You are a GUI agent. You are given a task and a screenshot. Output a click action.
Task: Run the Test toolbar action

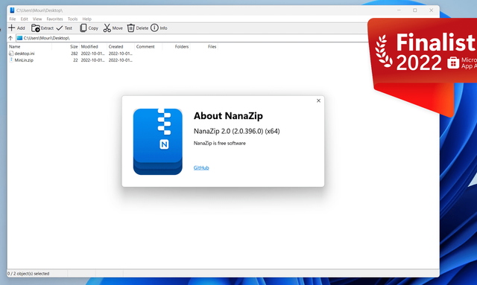coord(64,28)
